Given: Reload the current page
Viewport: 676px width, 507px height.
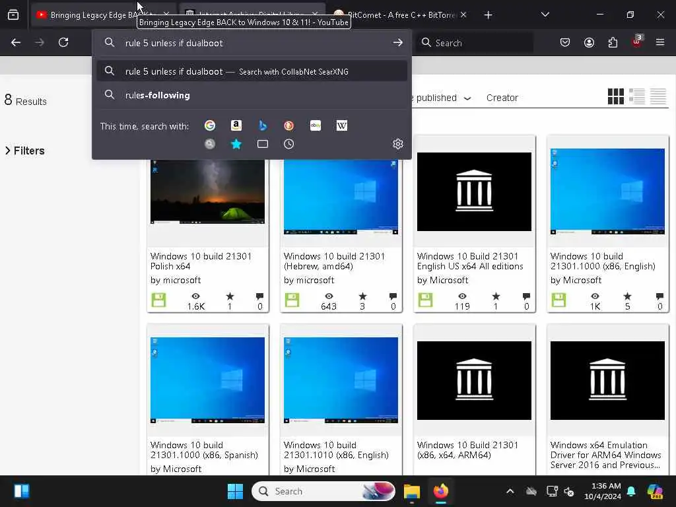Looking at the screenshot, I should [x=63, y=42].
